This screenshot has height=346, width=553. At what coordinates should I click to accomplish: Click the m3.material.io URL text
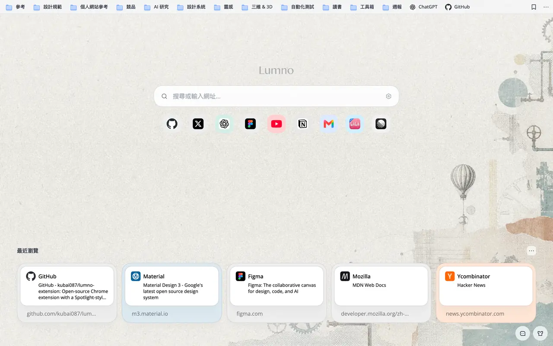[x=150, y=314]
